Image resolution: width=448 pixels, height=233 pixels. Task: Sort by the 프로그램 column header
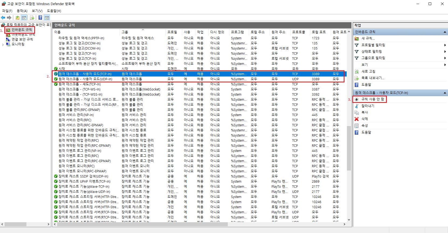(x=239, y=32)
